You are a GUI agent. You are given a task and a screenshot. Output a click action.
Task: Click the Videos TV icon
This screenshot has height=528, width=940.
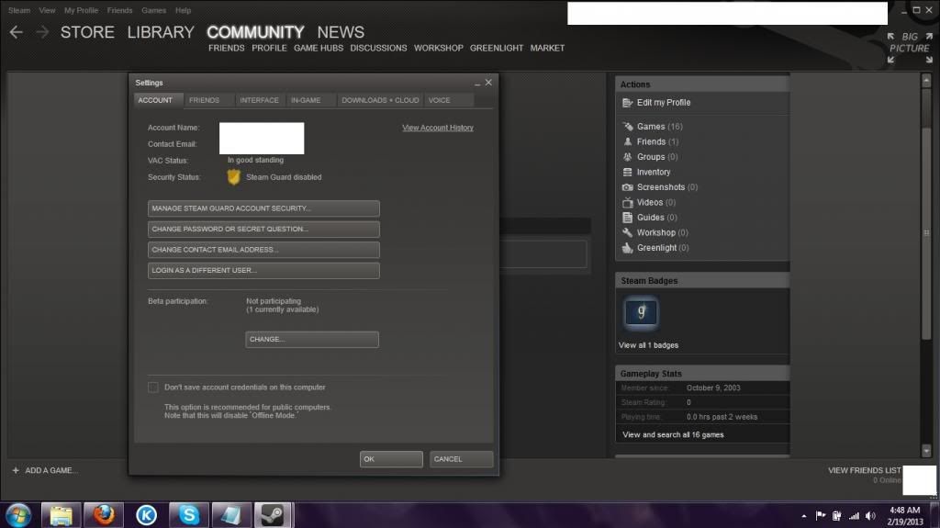(627, 202)
